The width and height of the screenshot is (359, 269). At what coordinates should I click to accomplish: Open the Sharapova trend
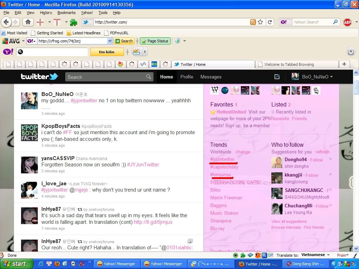pos(221,221)
